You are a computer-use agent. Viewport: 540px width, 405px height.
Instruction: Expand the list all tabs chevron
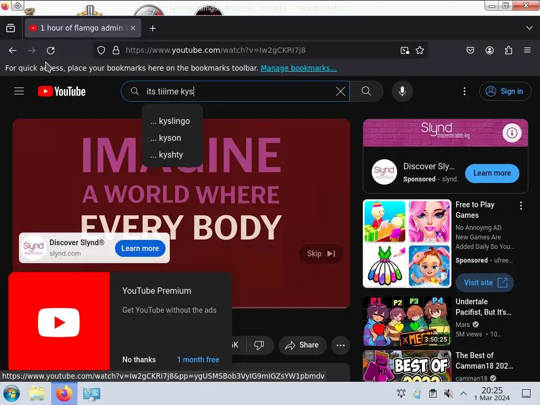(x=529, y=28)
